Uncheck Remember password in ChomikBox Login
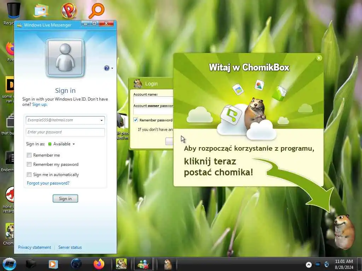The height and width of the screenshot is (271, 362). tap(135, 120)
